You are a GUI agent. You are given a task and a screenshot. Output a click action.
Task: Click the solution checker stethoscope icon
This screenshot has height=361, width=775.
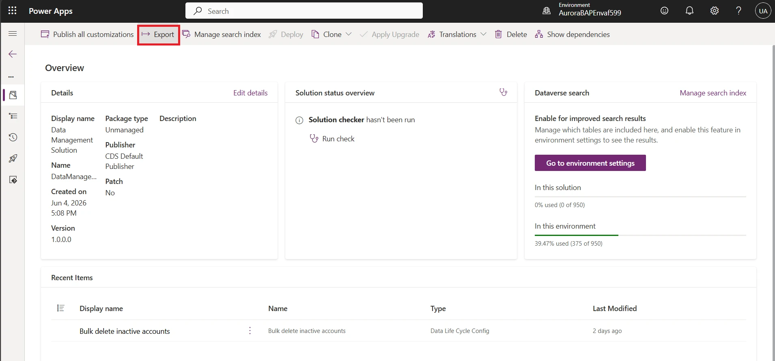coord(503,93)
